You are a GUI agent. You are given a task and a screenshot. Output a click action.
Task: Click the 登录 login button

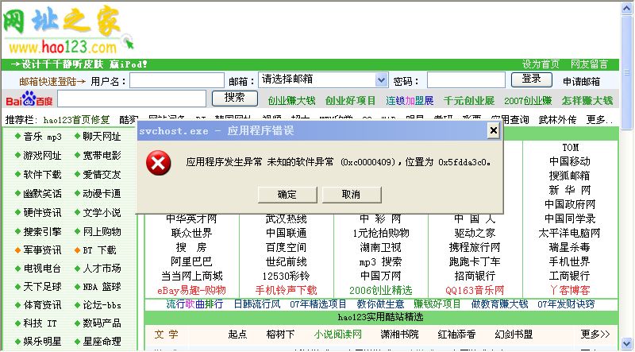pyautogui.click(x=531, y=79)
